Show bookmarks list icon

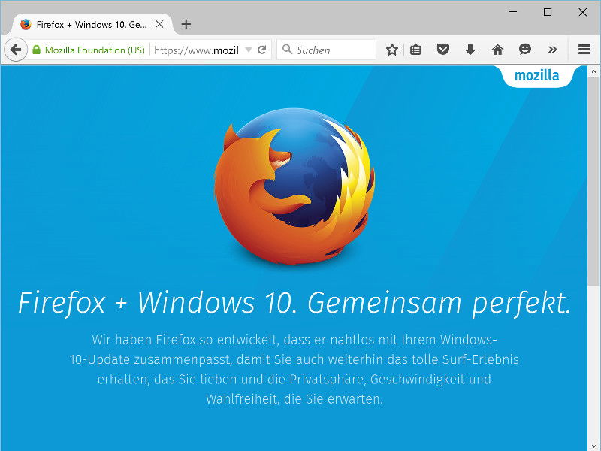(416, 50)
